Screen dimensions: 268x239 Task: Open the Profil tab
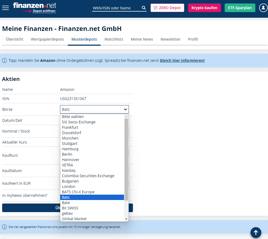click(193, 39)
